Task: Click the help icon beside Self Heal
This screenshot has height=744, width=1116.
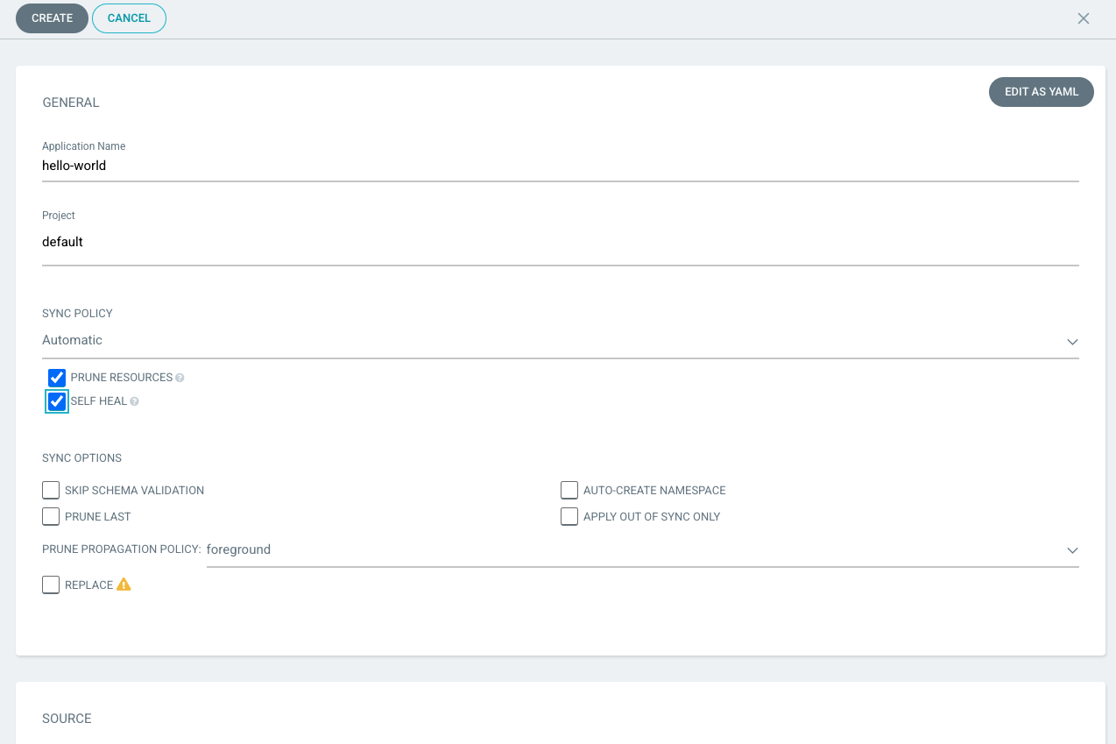Action: coord(135,401)
